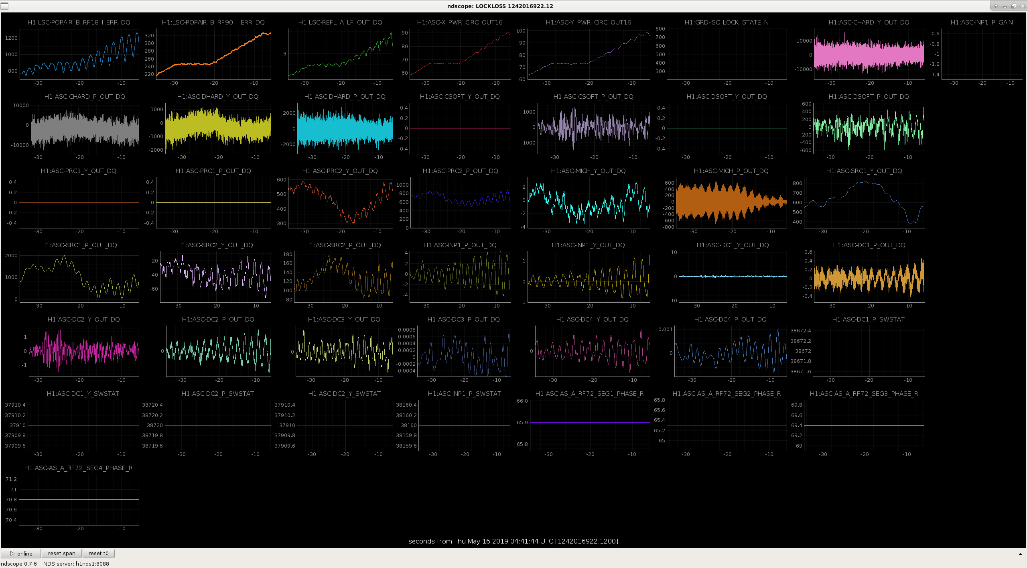Viewport: 1027px width, 568px height.
Task: Close the ndscope window
Action: click(1022, 6)
